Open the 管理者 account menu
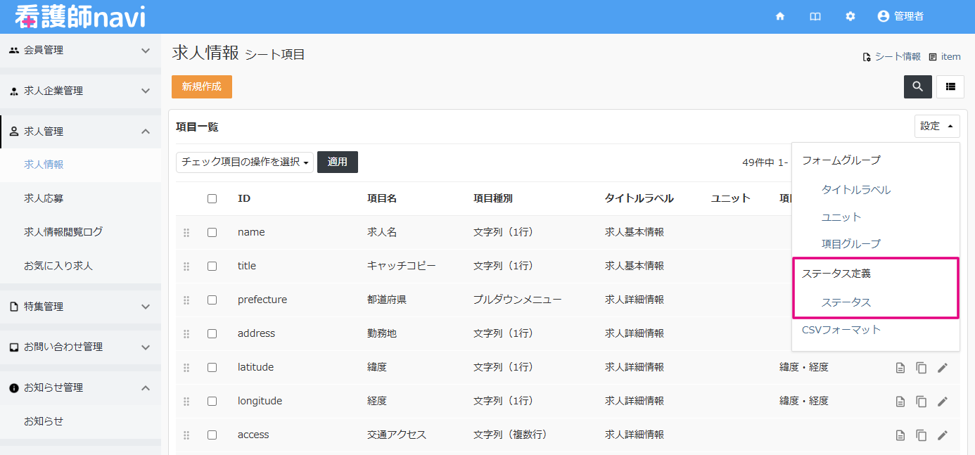 point(900,16)
